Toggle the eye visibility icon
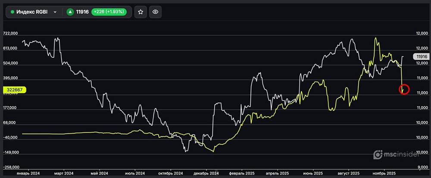The image size is (431, 178). pyautogui.click(x=155, y=12)
